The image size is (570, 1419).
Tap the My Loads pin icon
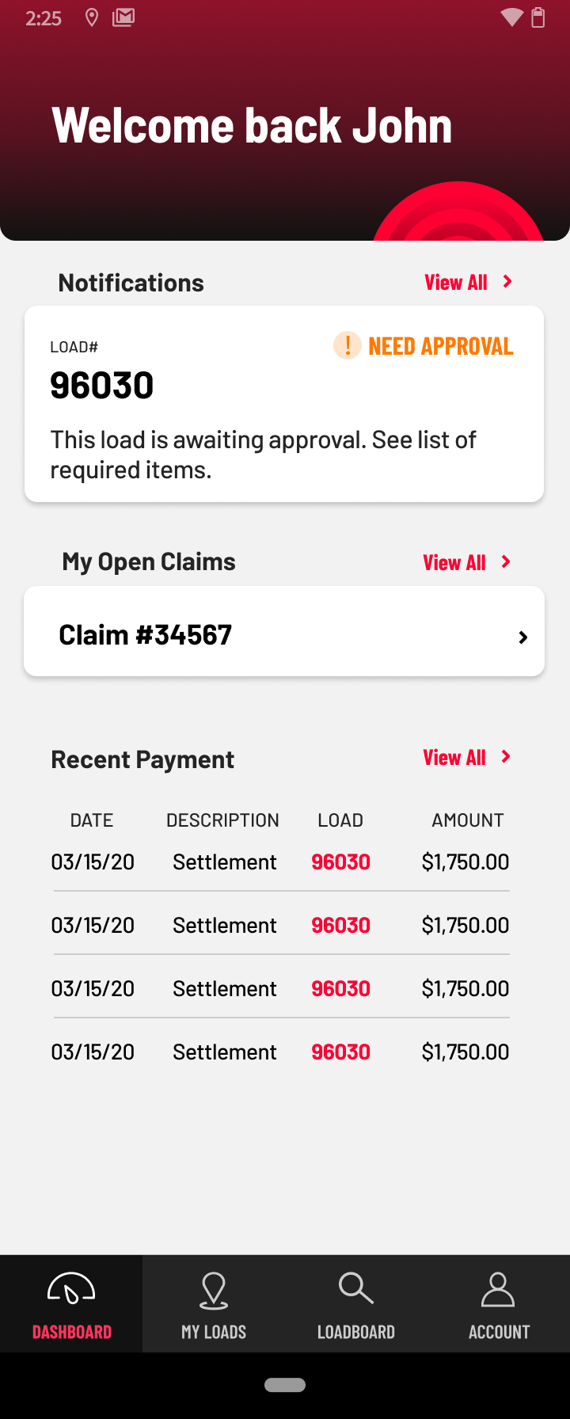tap(214, 1290)
